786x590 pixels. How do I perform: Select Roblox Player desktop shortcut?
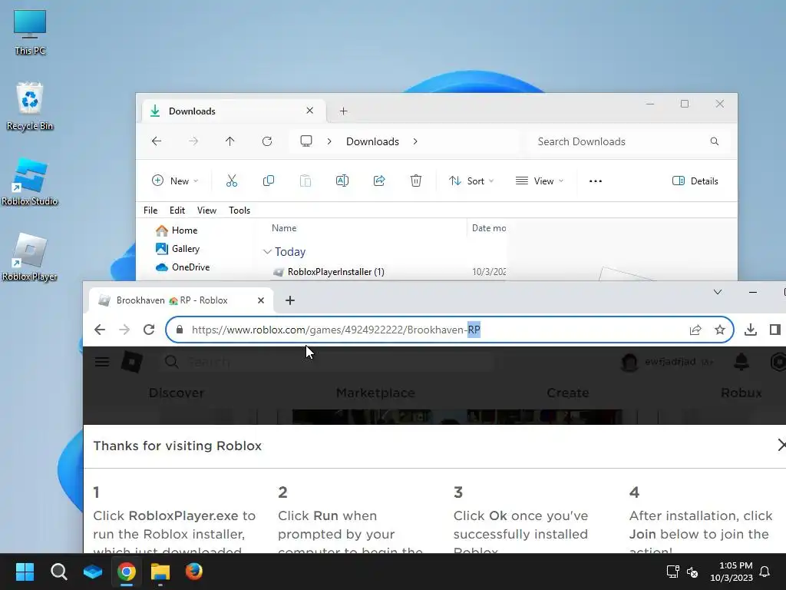[30, 257]
